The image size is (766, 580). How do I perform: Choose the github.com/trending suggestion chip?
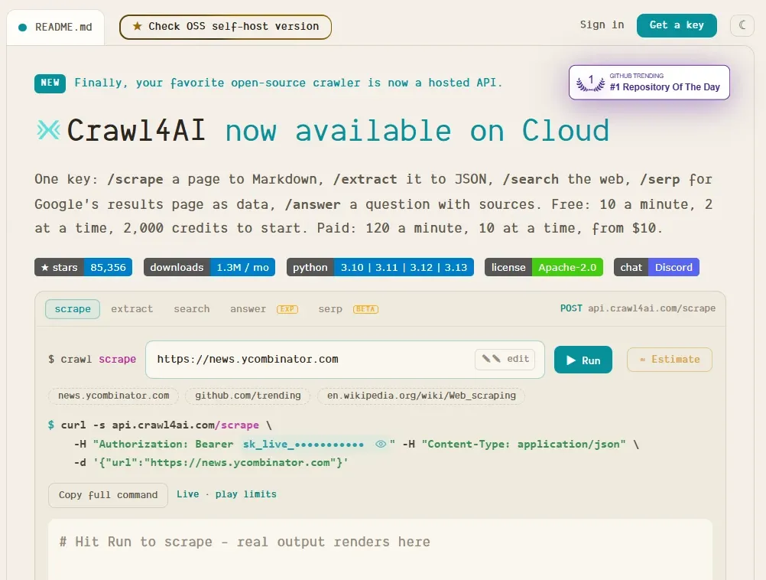tap(248, 396)
